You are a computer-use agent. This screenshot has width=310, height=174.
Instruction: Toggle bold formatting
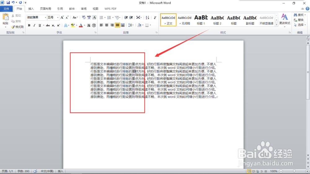tap(29, 25)
